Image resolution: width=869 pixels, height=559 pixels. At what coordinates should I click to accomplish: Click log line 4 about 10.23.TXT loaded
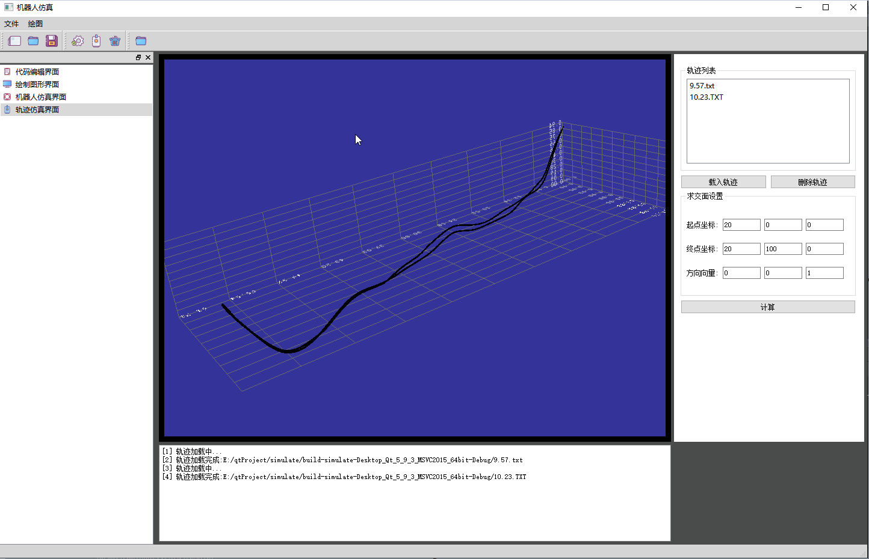pyautogui.click(x=344, y=477)
